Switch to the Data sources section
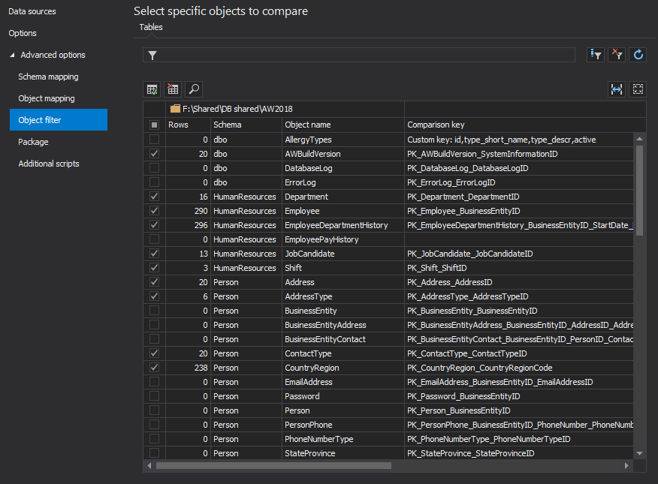The width and height of the screenshot is (658, 484). coord(32,11)
